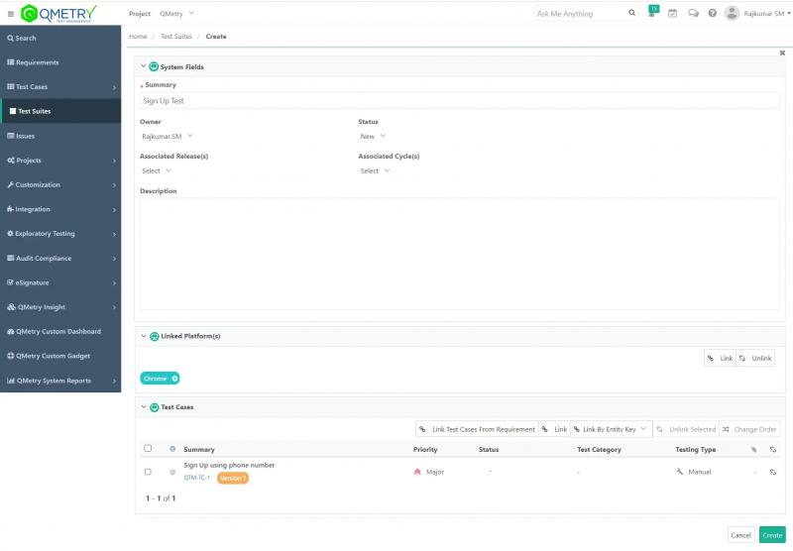
Task: Click the user avatar icon
Action: point(732,13)
